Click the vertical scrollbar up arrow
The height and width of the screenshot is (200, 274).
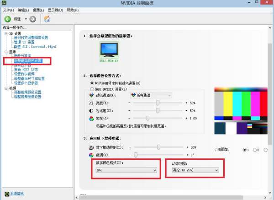(x=270, y=27)
